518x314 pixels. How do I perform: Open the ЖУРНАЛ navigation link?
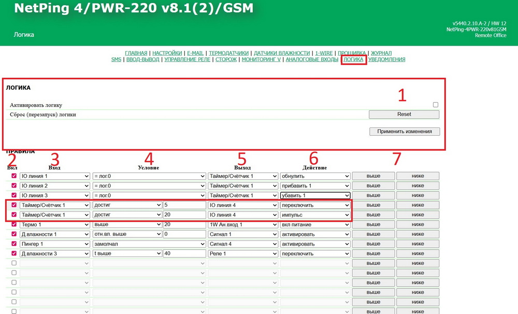coord(381,53)
